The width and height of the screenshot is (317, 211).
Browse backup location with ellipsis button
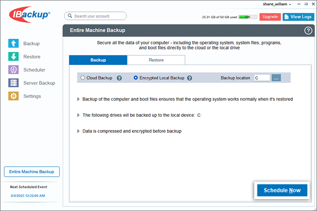[x=276, y=78]
